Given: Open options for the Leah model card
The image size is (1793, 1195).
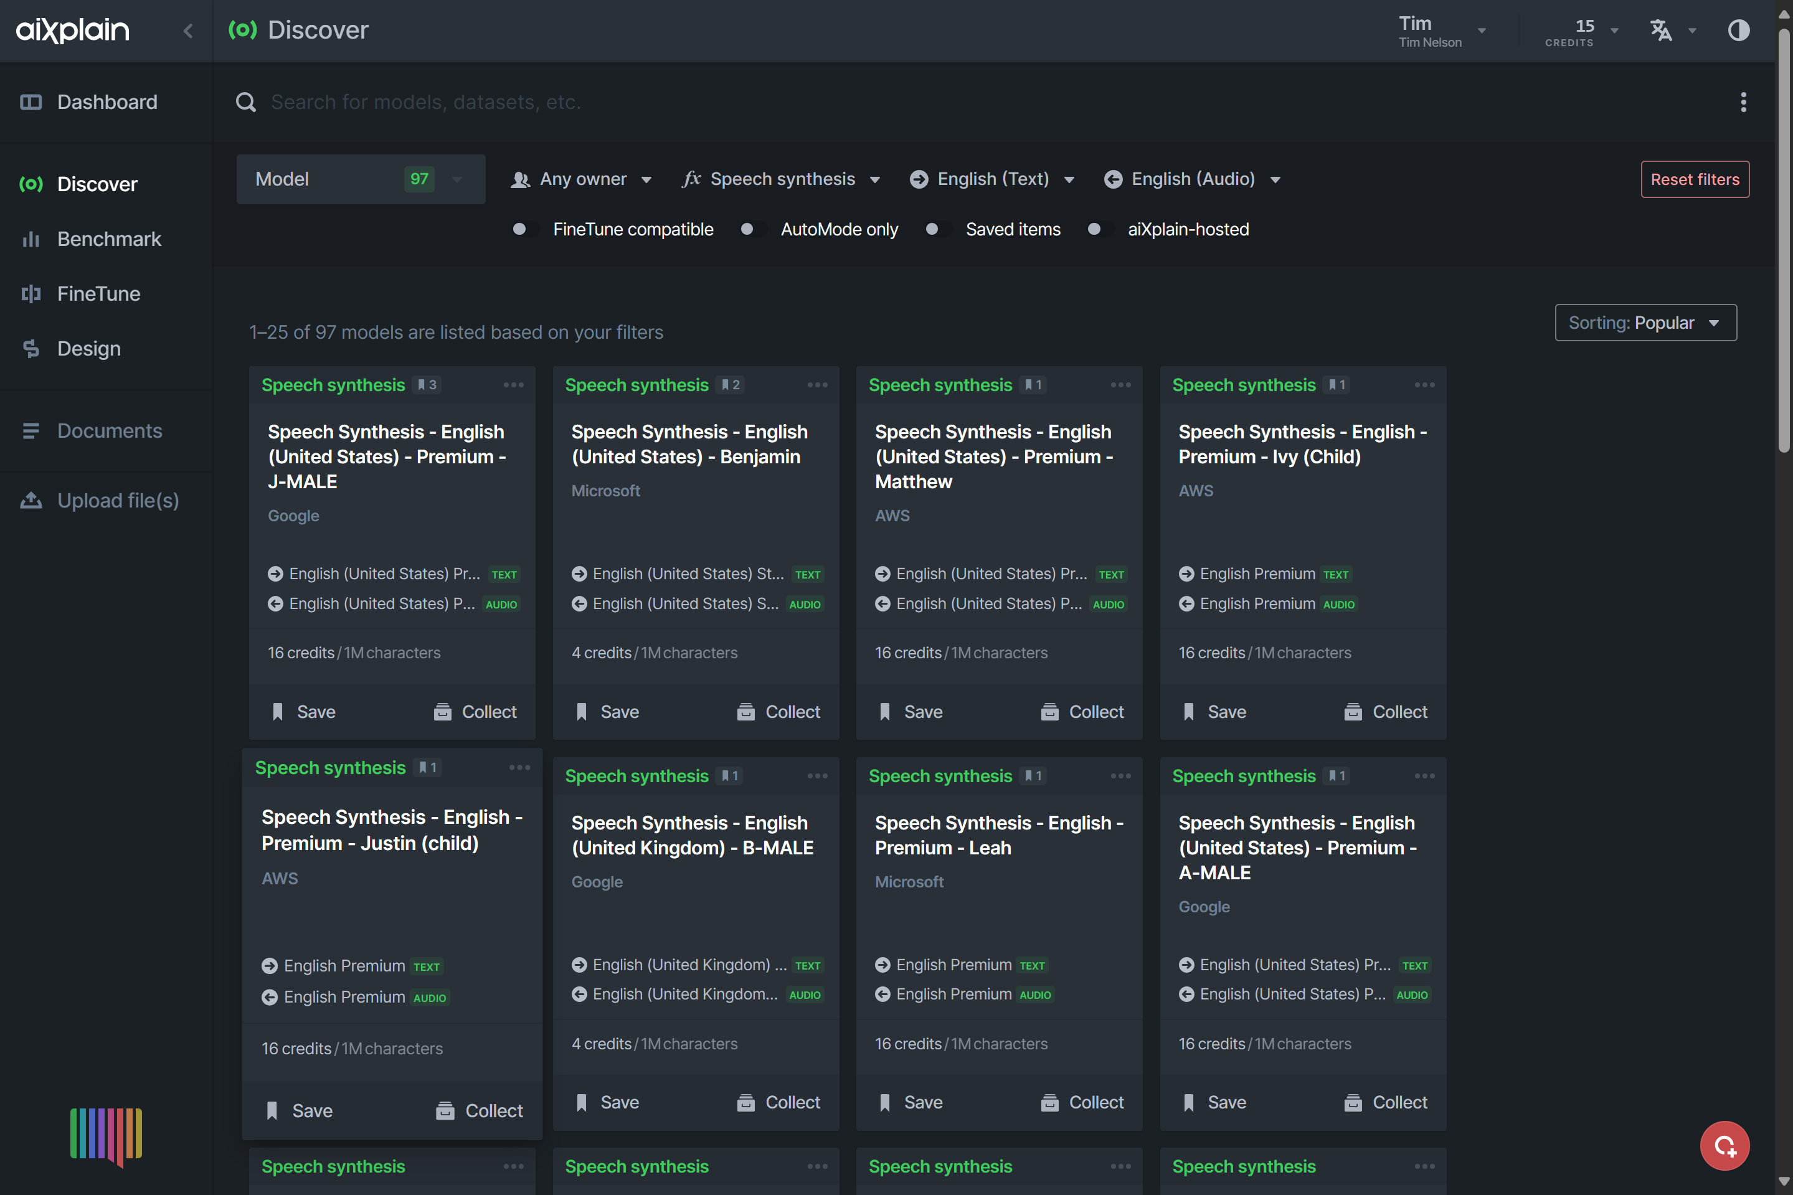Looking at the screenshot, I should (1120, 776).
